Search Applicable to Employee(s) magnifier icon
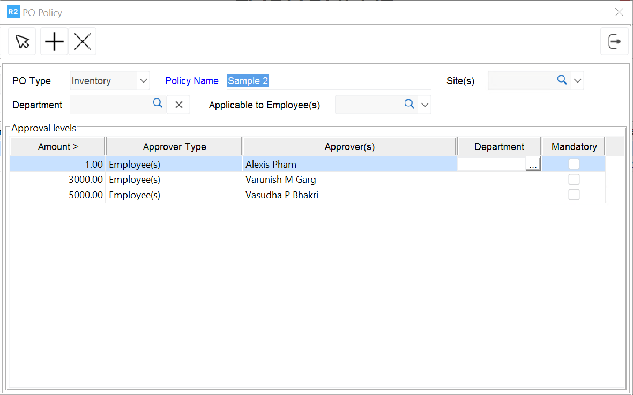 pyautogui.click(x=409, y=104)
